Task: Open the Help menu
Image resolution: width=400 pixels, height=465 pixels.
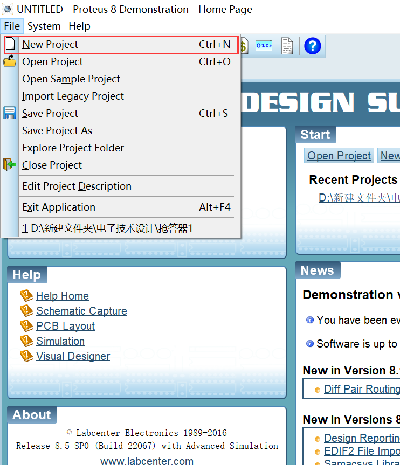Action: point(79,26)
